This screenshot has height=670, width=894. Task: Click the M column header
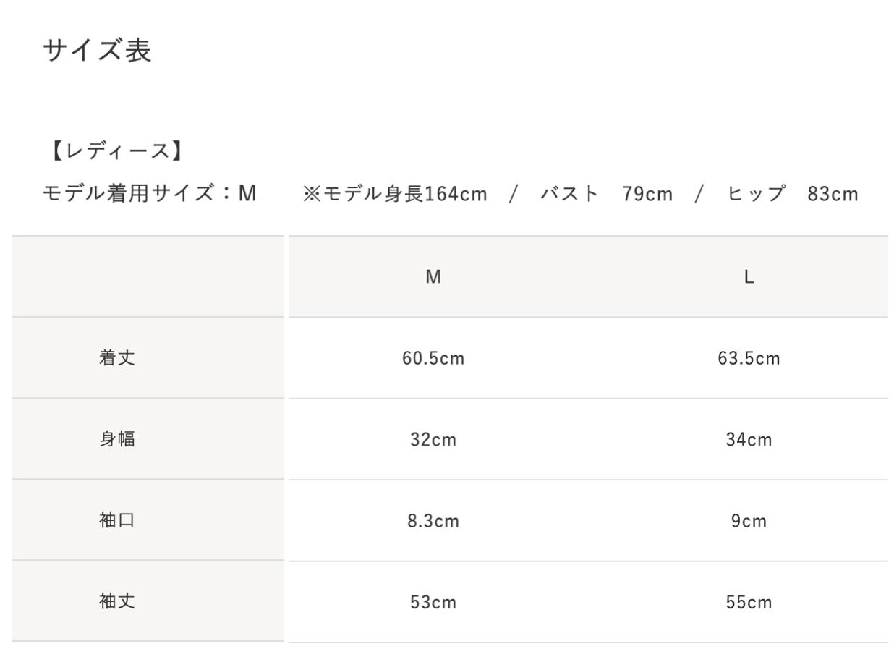pos(433,277)
